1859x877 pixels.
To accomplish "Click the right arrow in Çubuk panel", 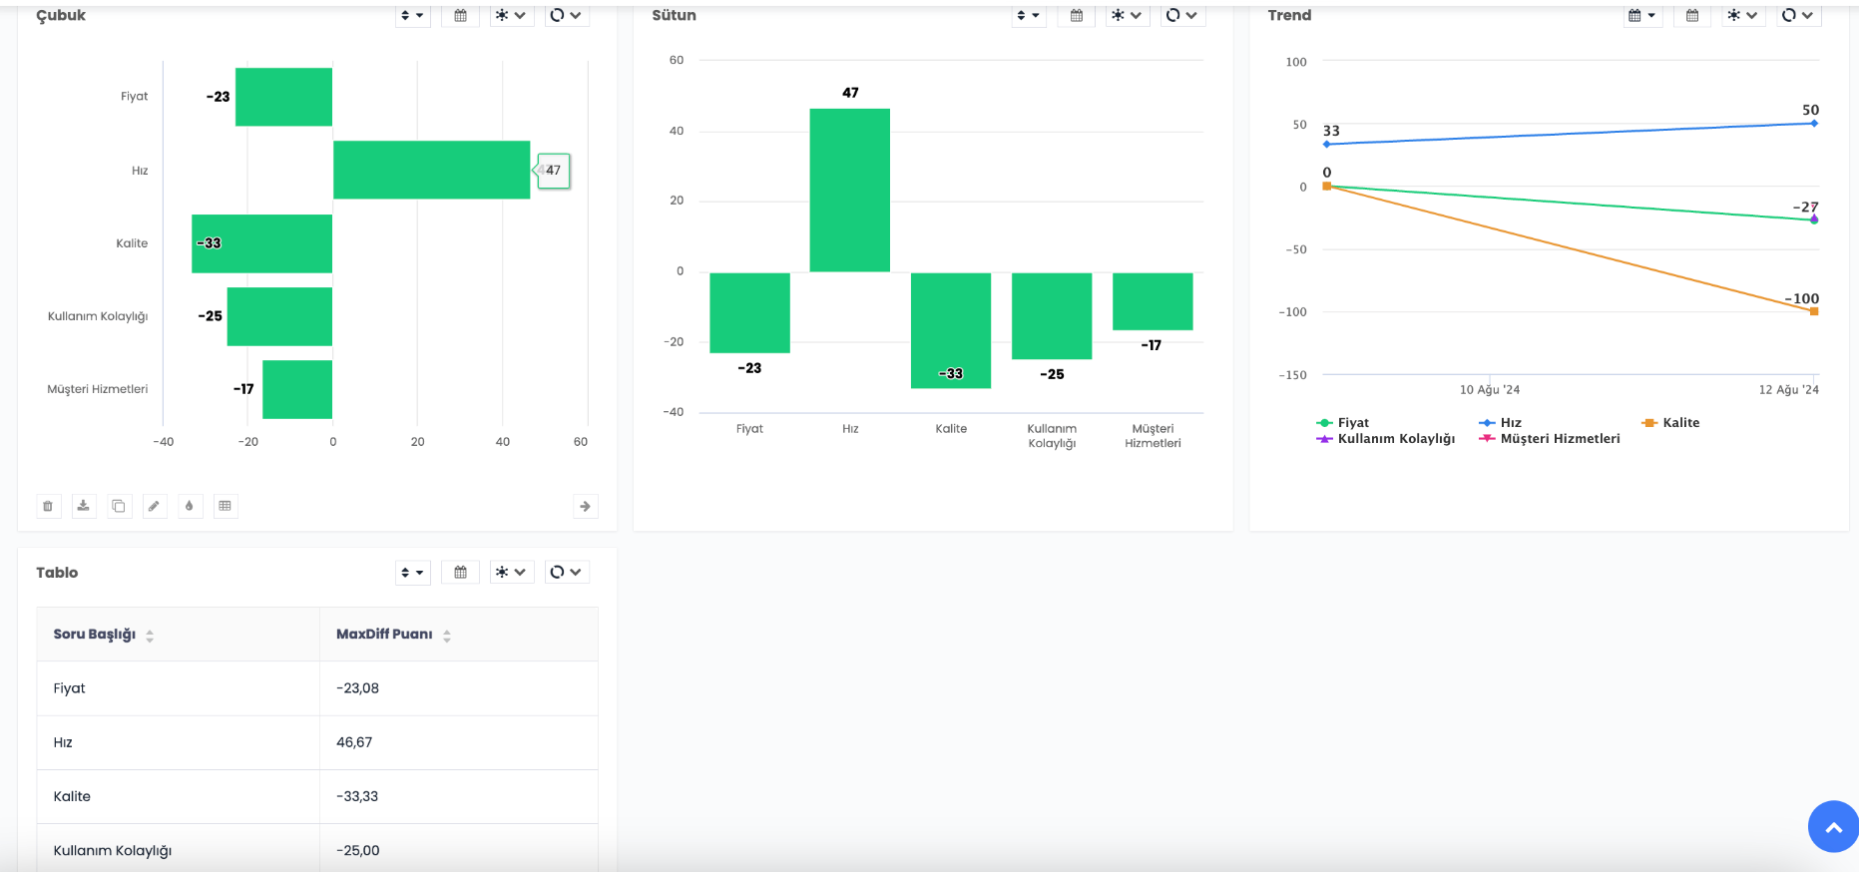I will [585, 506].
